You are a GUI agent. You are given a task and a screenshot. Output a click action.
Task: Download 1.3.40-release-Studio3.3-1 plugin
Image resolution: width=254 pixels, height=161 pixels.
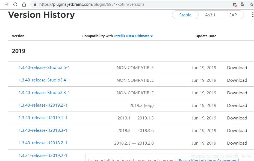(237, 93)
